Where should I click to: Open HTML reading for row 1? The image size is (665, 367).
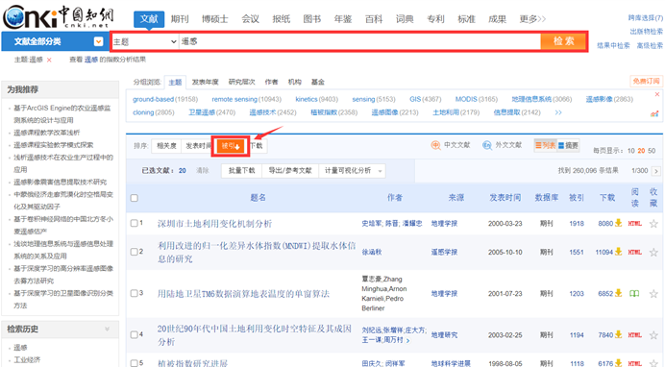click(634, 223)
